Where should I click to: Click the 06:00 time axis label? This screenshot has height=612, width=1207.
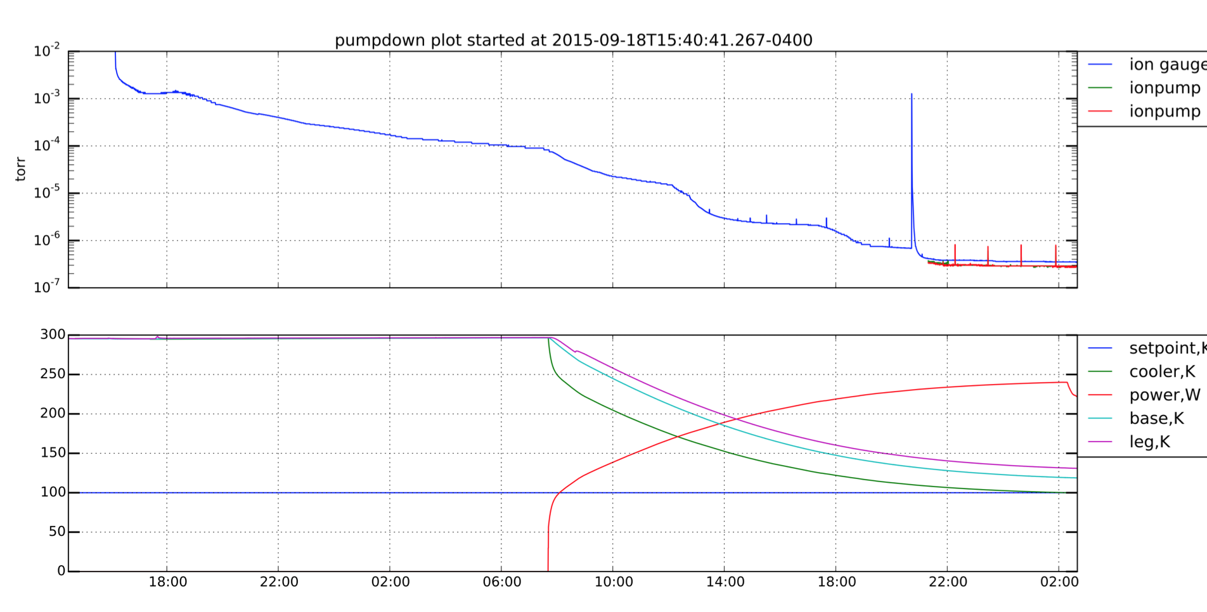(502, 582)
